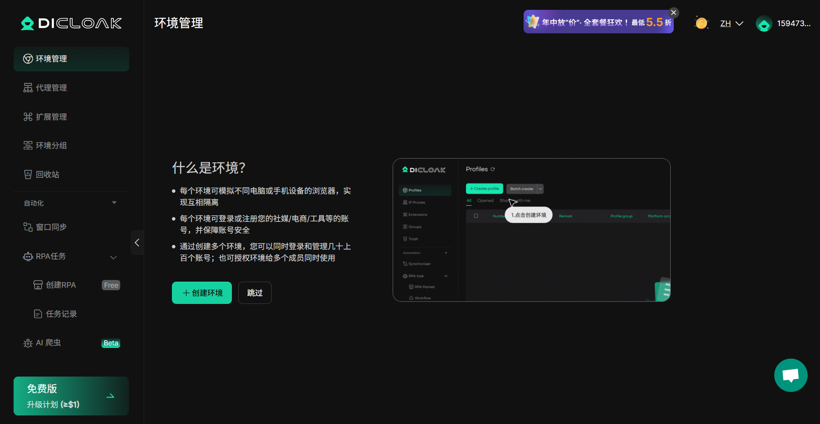Click the 跳过 button
Screen dimensions: 820x424
(255, 293)
